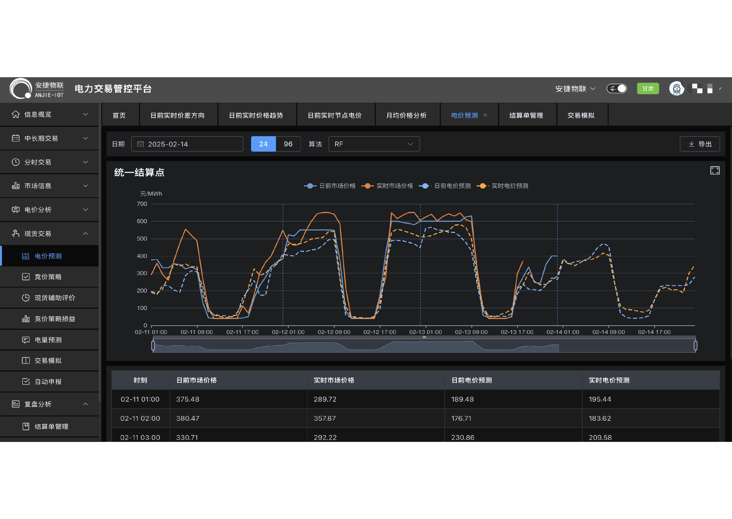Image resolution: width=732 pixels, height=519 pixels.
Task: Select the 96 points option
Action: 288,144
